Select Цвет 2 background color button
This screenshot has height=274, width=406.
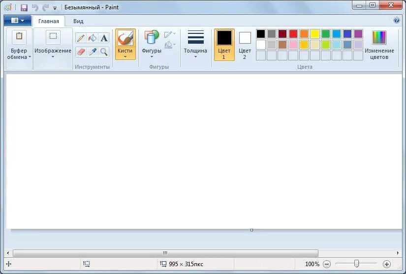pyautogui.click(x=245, y=45)
